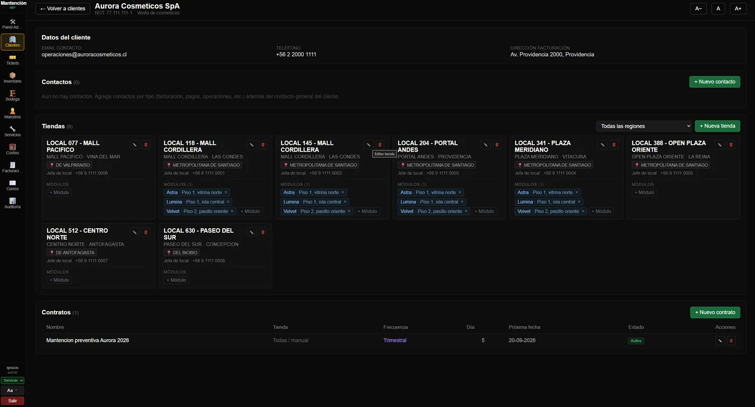Edit the Mantencion preventiva Aurora 2026 contract

point(720,341)
